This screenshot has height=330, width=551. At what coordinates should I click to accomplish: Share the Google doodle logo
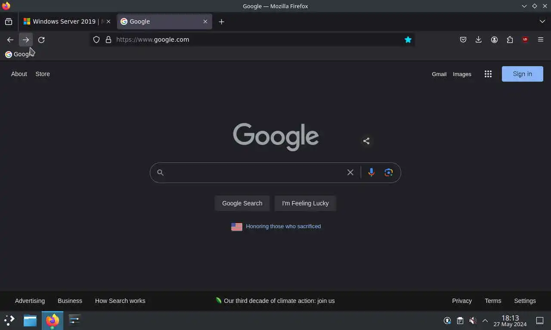(x=366, y=141)
